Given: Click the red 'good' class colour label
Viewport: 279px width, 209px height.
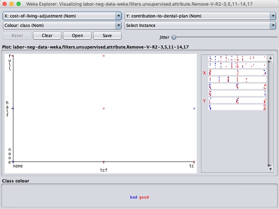Looking at the screenshot, I should point(144,197).
